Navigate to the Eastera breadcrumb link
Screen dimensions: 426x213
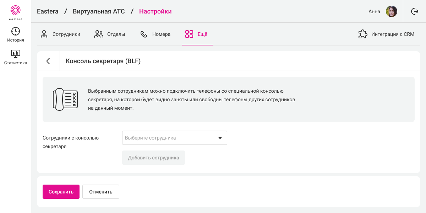coord(48,11)
